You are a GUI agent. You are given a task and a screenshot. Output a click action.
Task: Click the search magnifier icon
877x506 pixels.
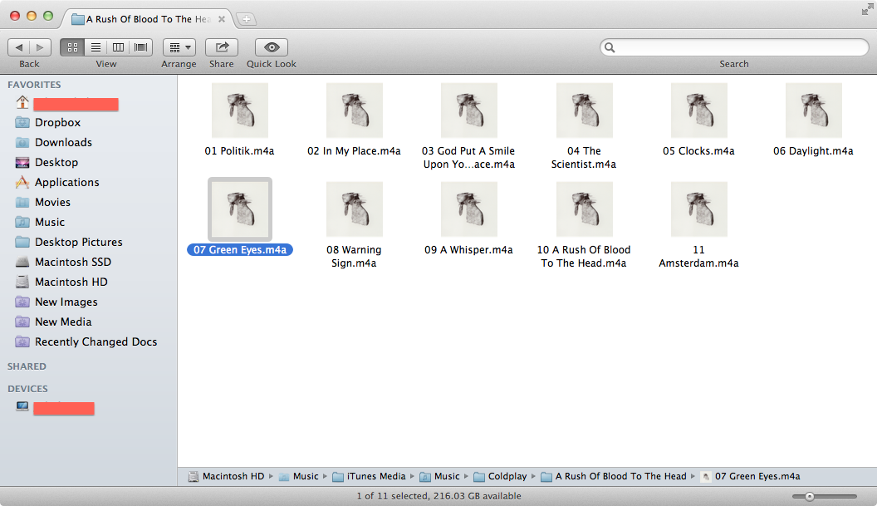[610, 47]
